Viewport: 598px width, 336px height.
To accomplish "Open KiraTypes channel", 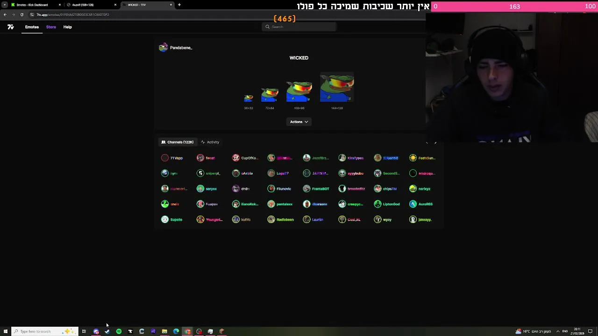I will click(x=351, y=158).
